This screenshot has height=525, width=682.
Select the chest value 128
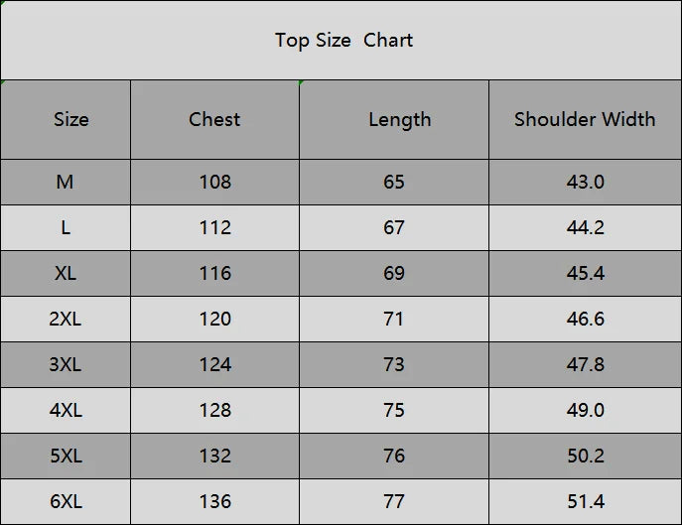click(214, 410)
